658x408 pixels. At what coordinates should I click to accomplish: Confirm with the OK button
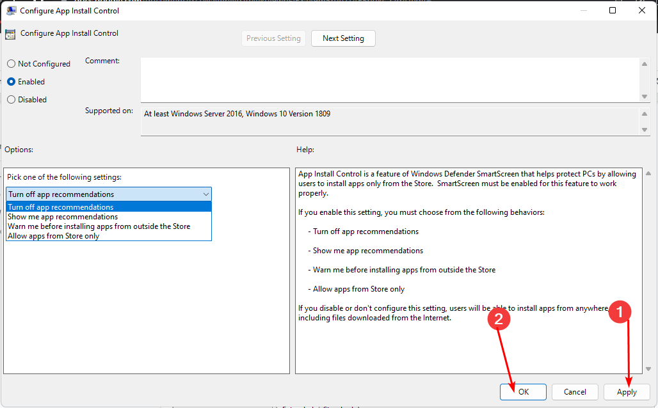point(523,392)
